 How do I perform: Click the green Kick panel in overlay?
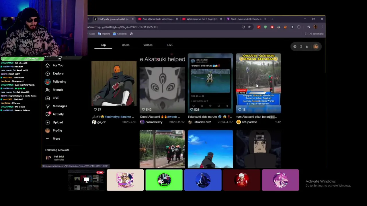(164, 180)
